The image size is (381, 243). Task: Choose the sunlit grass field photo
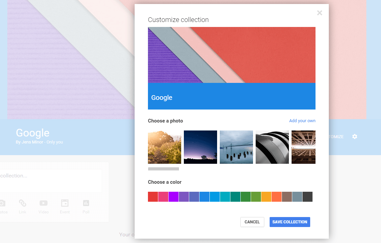coord(165,147)
